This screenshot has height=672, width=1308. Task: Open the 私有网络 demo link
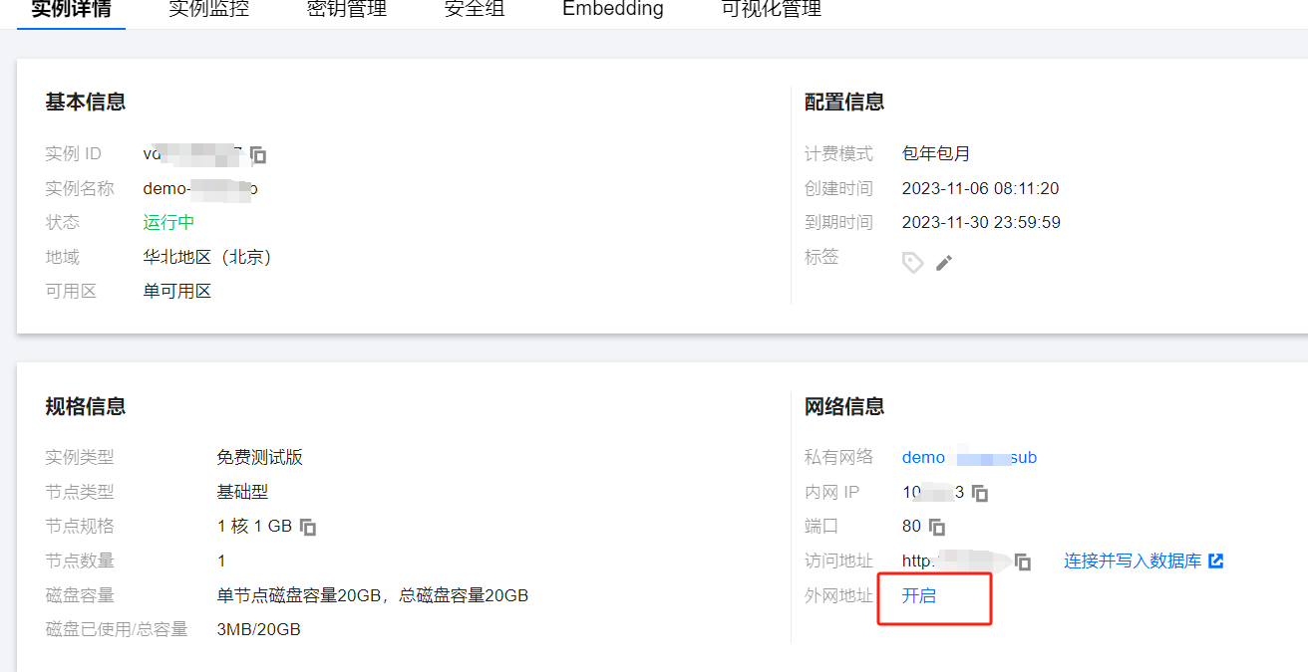pos(969,458)
